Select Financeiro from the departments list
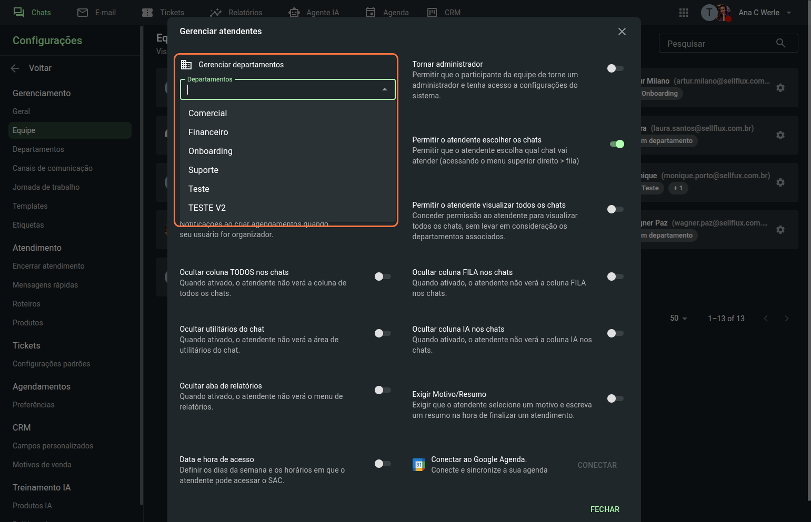This screenshot has width=811, height=522. click(208, 132)
